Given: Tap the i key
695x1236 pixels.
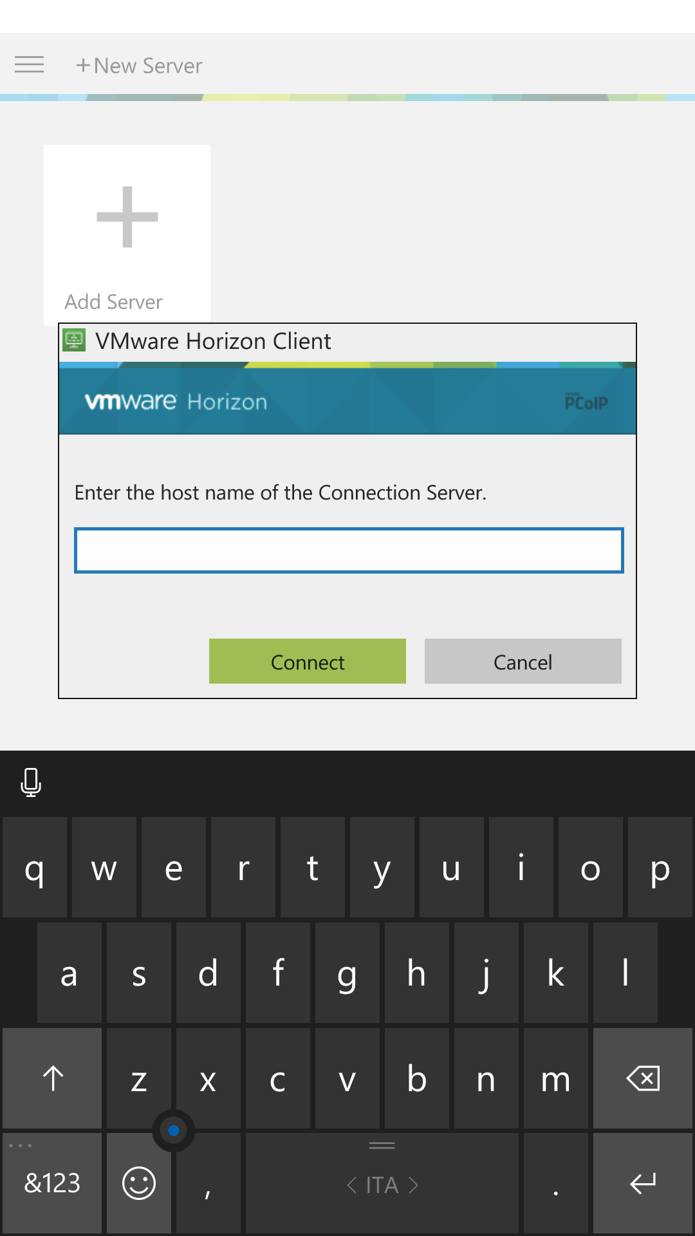Looking at the screenshot, I should tap(521, 867).
